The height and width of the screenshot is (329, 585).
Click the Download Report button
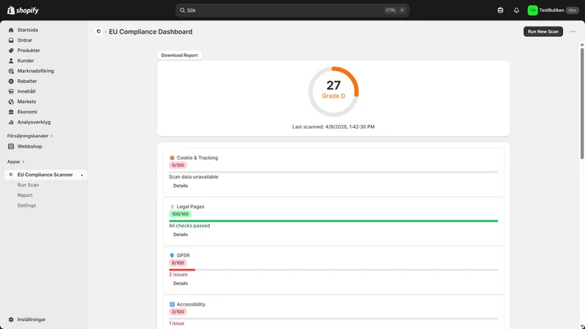(x=179, y=56)
